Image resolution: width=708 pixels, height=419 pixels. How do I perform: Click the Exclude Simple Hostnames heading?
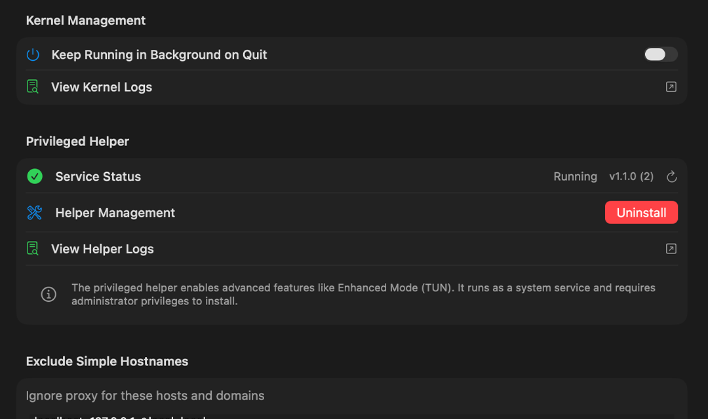coord(107,361)
